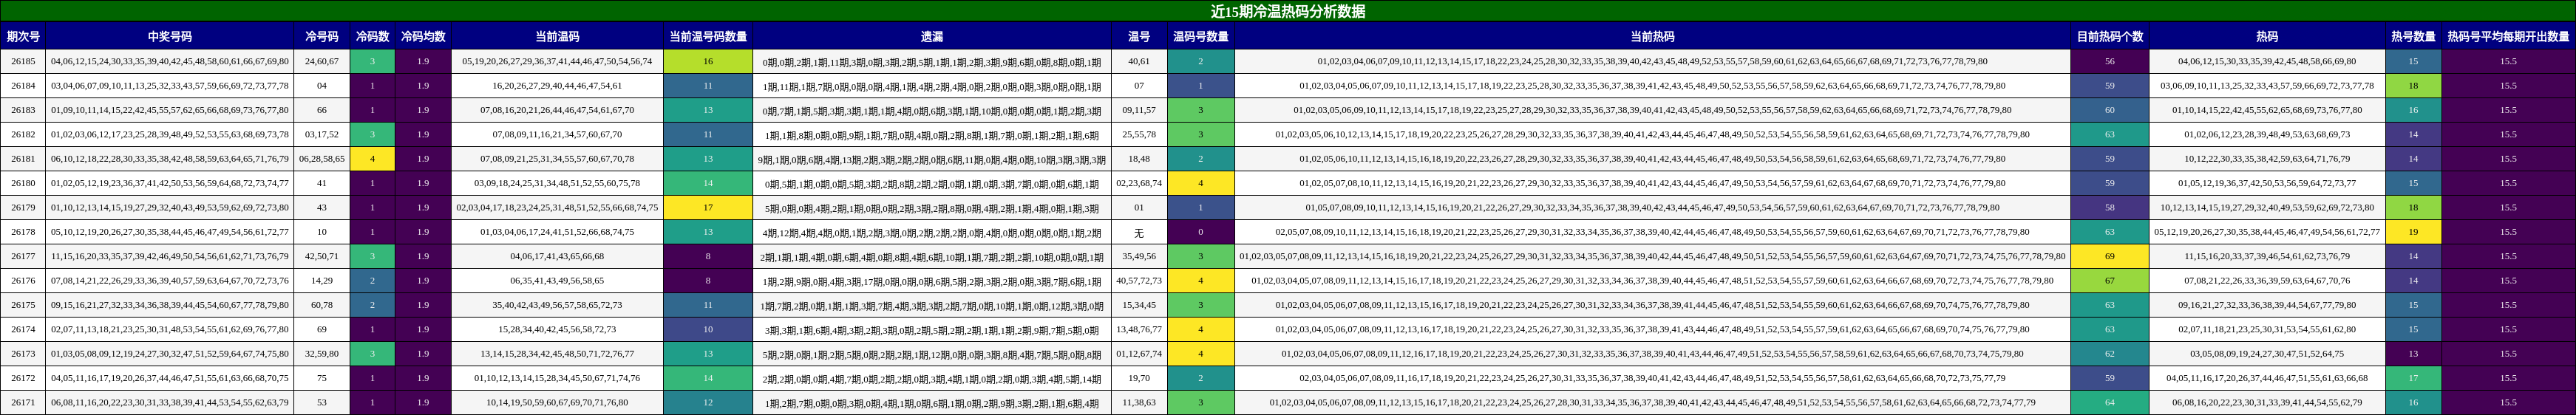Click issue number 26181
The width and height of the screenshot is (2576, 415).
coord(23,159)
